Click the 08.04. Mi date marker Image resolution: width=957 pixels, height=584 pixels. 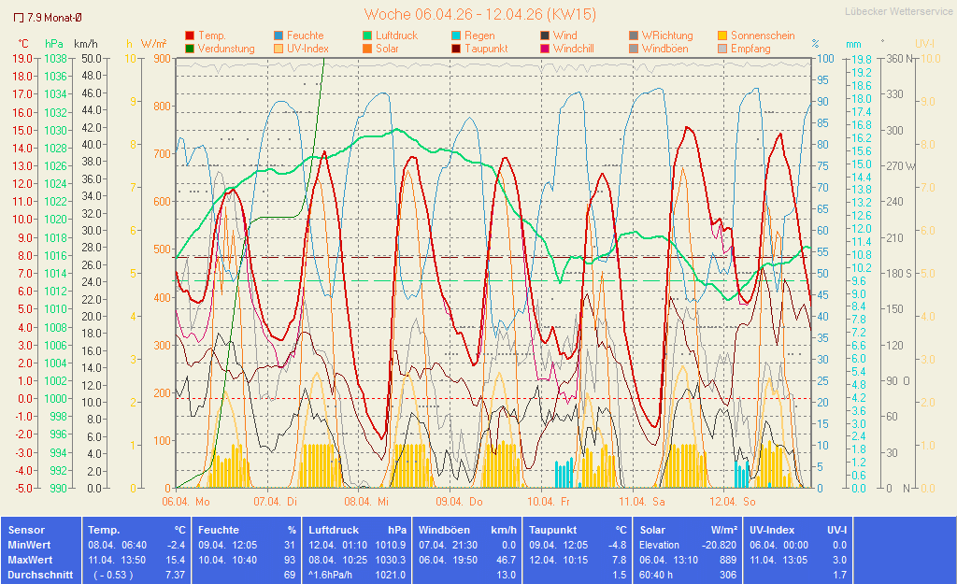367,502
